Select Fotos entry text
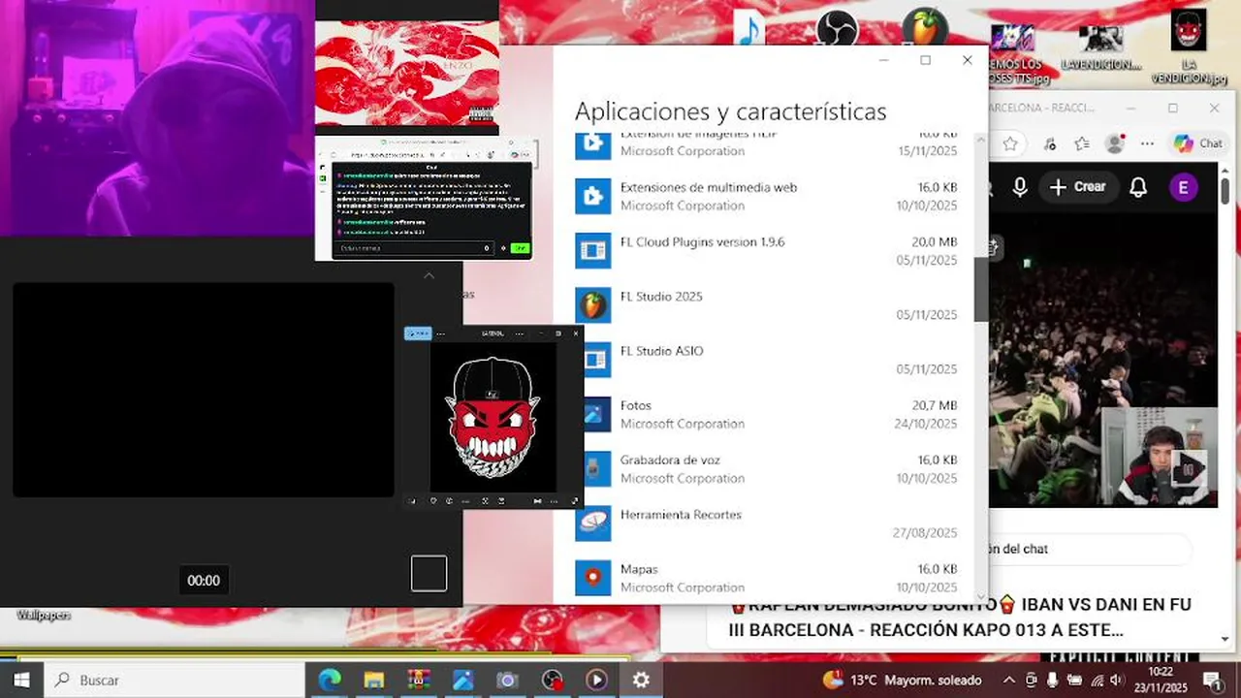 click(x=636, y=405)
